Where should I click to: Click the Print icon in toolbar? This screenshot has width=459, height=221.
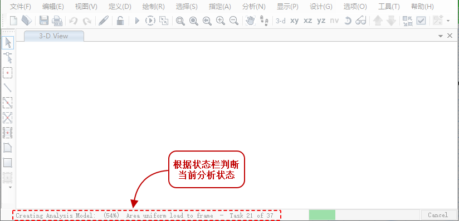(57, 21)
